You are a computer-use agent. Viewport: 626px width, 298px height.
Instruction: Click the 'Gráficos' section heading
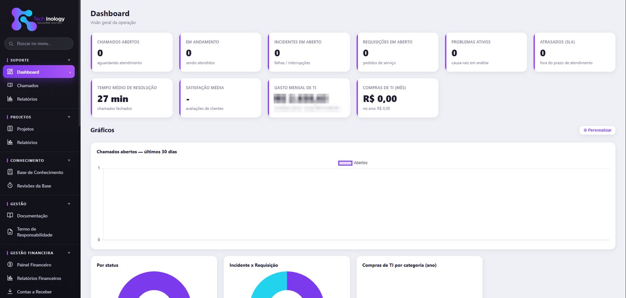[102, 130]
